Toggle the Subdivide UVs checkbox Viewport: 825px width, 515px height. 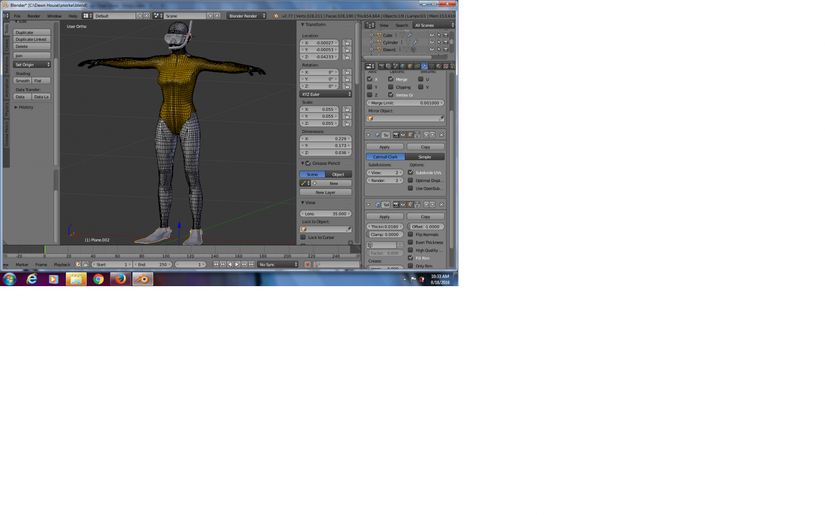pyautogui.click(x=410, y=172)
